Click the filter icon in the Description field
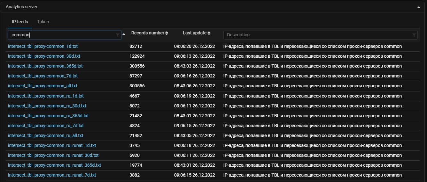Screen dimensions: 427x182 coord(414,35)
